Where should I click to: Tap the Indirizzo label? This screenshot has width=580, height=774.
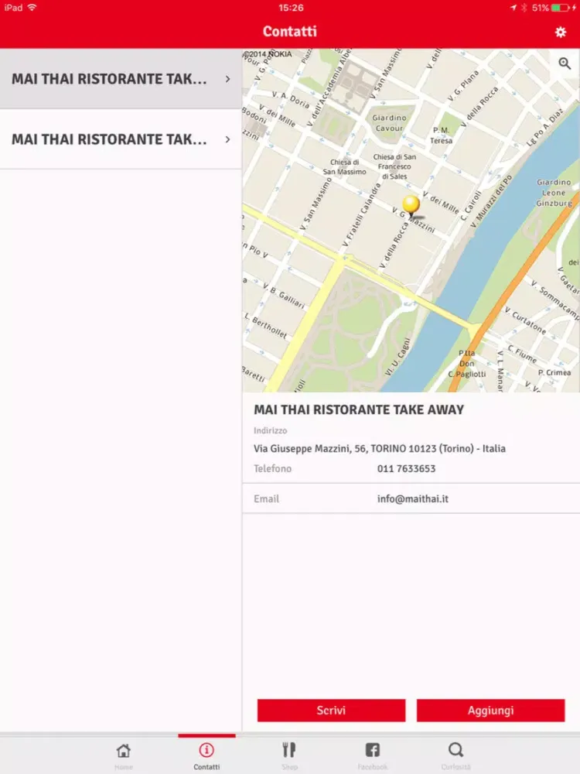[270, 430]
